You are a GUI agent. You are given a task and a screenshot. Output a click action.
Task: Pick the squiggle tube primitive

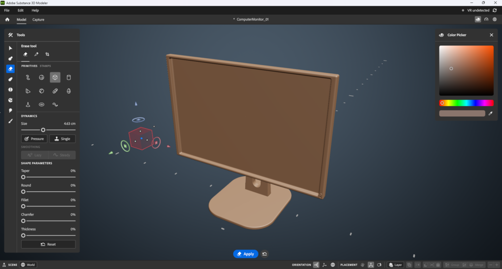pyautogui.click(x=28, y=77)
